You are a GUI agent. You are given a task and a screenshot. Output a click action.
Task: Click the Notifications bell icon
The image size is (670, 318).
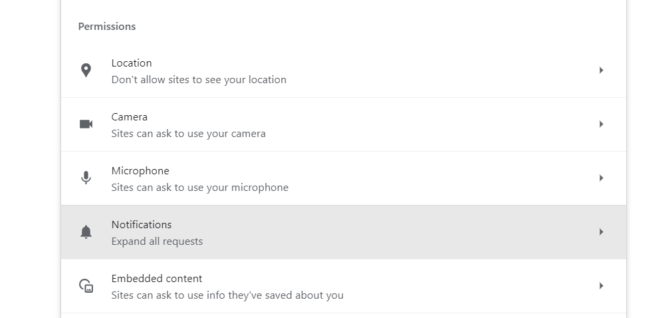[86, 232]
